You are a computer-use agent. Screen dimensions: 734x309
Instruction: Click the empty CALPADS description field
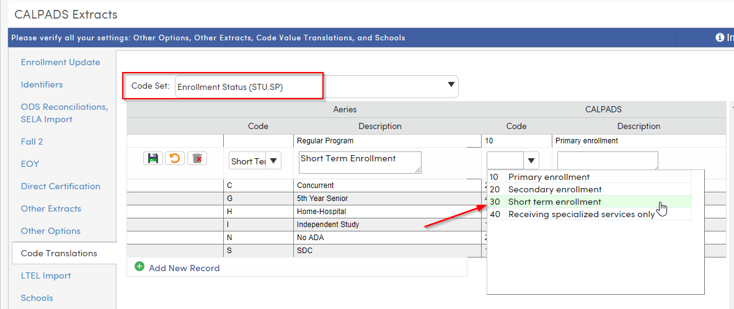pyautogui.click(x=608, y=160)
